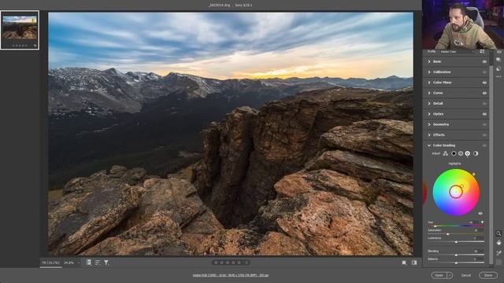Screen dimensions: 504x283
Task: Toggle Basic panel visibility eye
Action: 484,61
